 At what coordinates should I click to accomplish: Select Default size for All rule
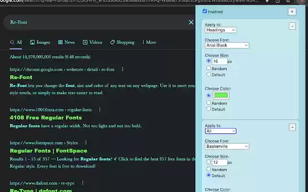pyautogui.click(x=208, y=175)
